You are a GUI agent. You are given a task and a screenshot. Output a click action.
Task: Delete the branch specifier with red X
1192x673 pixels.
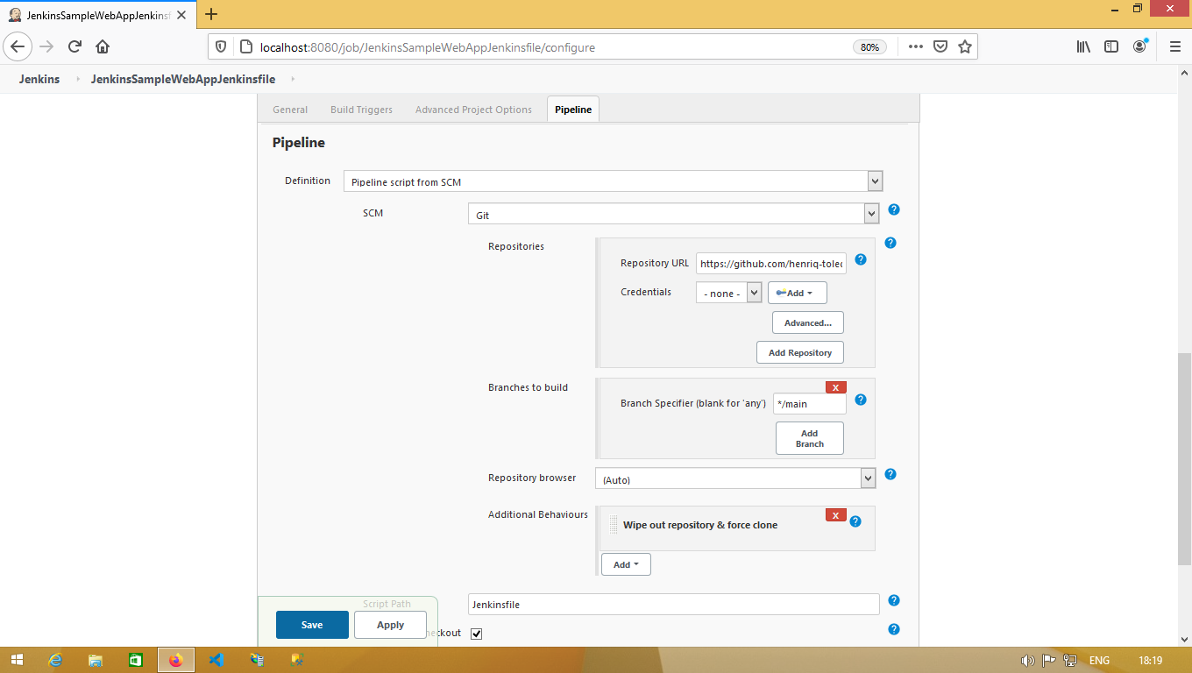pos(836,387)
